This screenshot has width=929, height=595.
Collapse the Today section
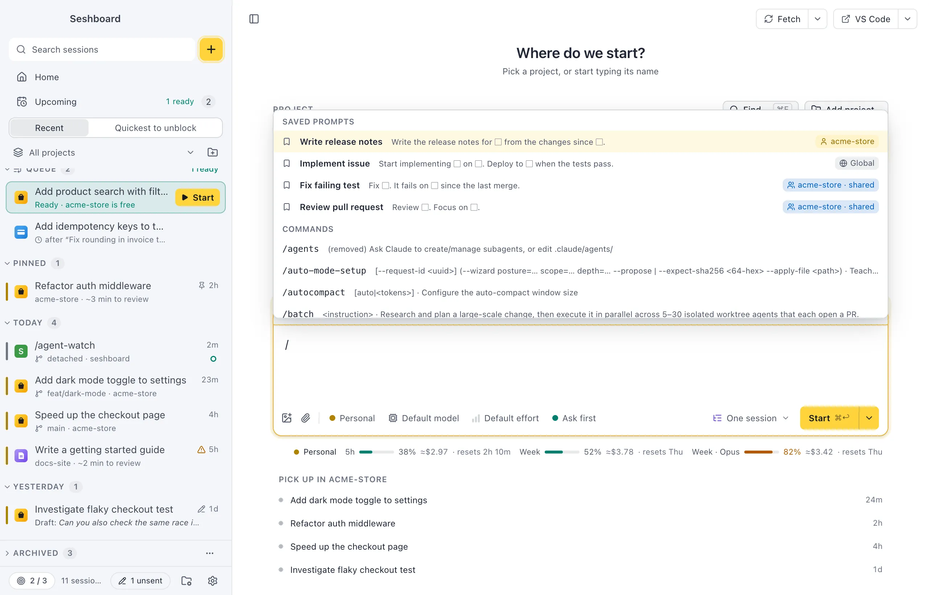(x=7, y=323)
